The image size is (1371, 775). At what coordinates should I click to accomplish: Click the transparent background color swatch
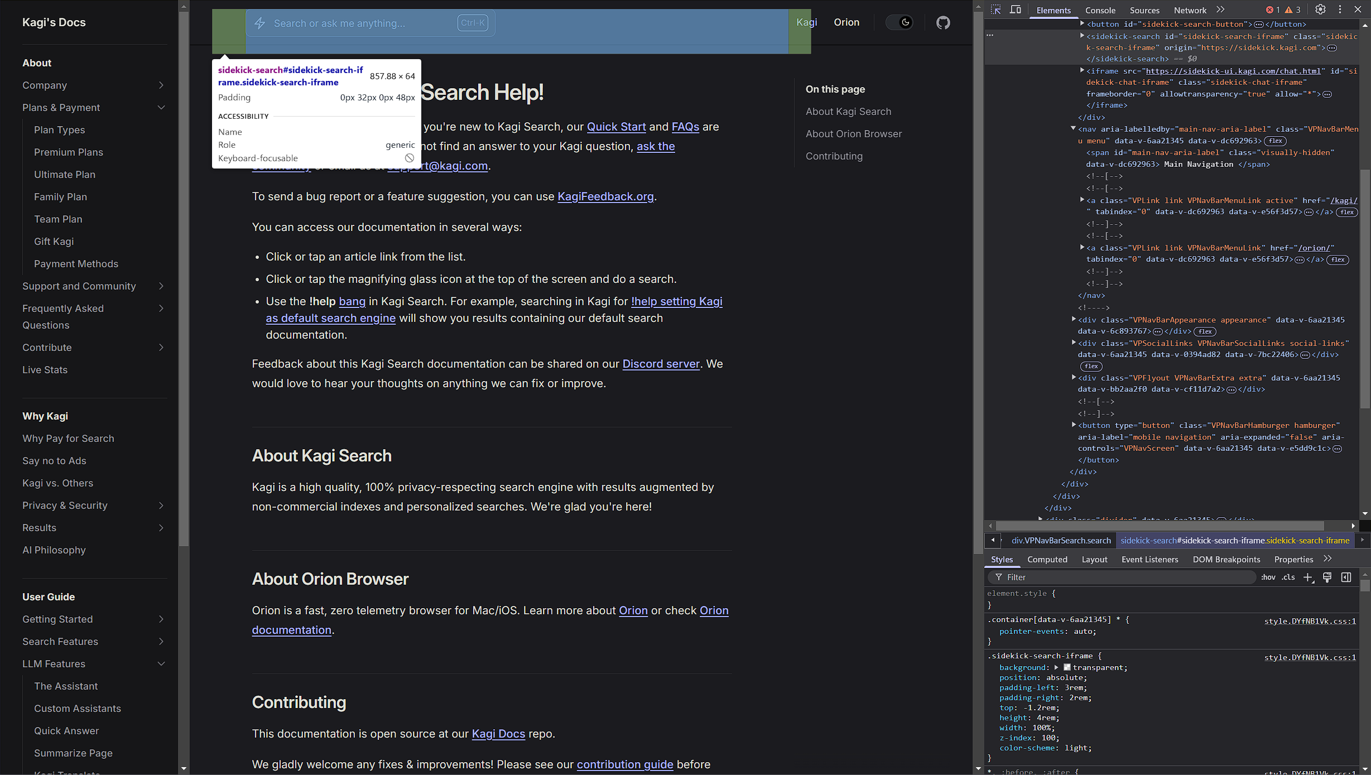pyautogui.click(x=1067, y=667)
